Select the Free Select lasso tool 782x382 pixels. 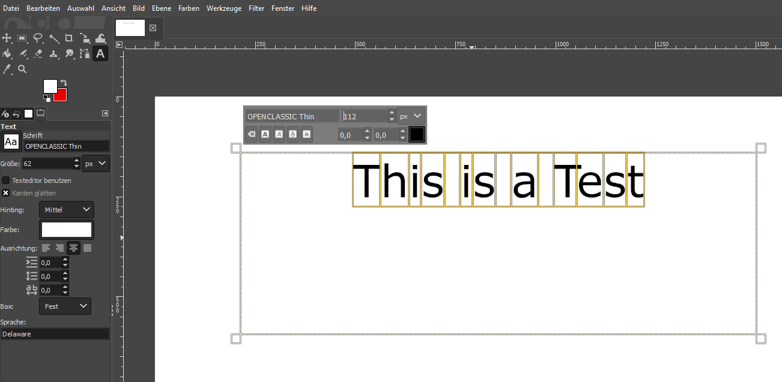point(38,38)
